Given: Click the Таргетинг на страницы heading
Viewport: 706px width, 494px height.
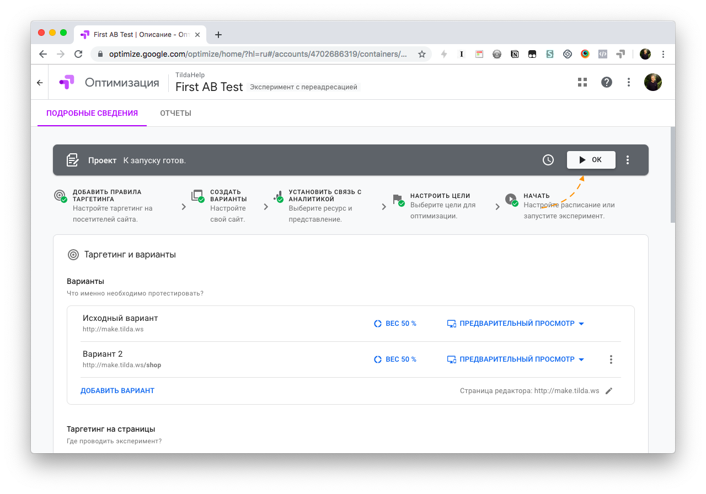Looking at the screenshot, I should (x=111, y=429).
